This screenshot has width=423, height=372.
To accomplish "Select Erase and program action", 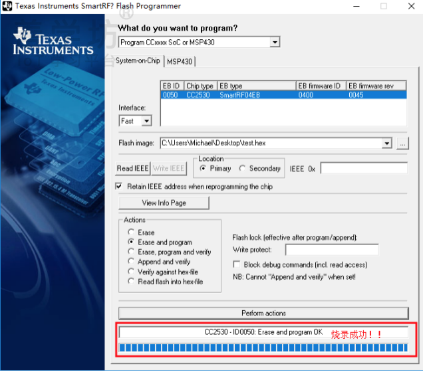I will pos(131,242).
